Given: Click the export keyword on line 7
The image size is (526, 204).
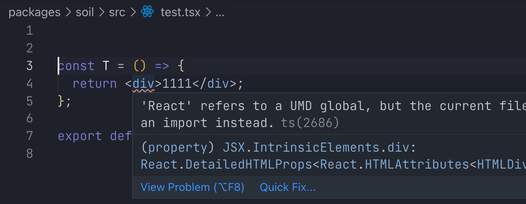Looking at the screenshot, I should [x=80, y=136].
